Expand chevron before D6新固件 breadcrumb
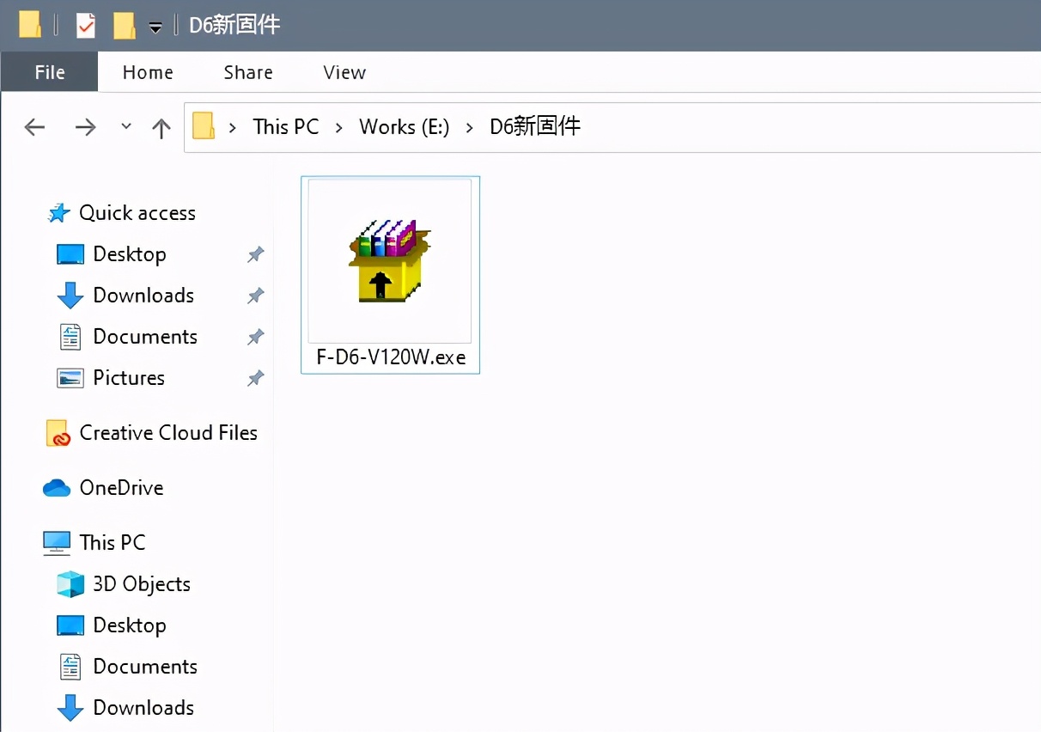1041x732 pixels. [469, 127]
